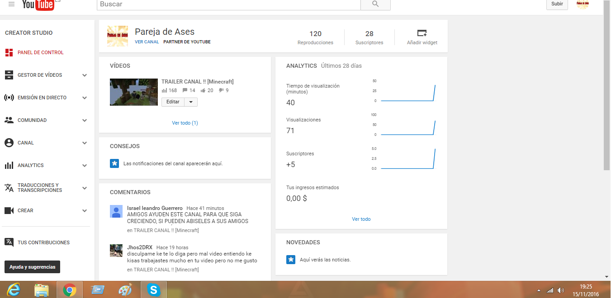
Task: Click the Analytics bar chart sidebar icon
Action: (x=9, y=165)
